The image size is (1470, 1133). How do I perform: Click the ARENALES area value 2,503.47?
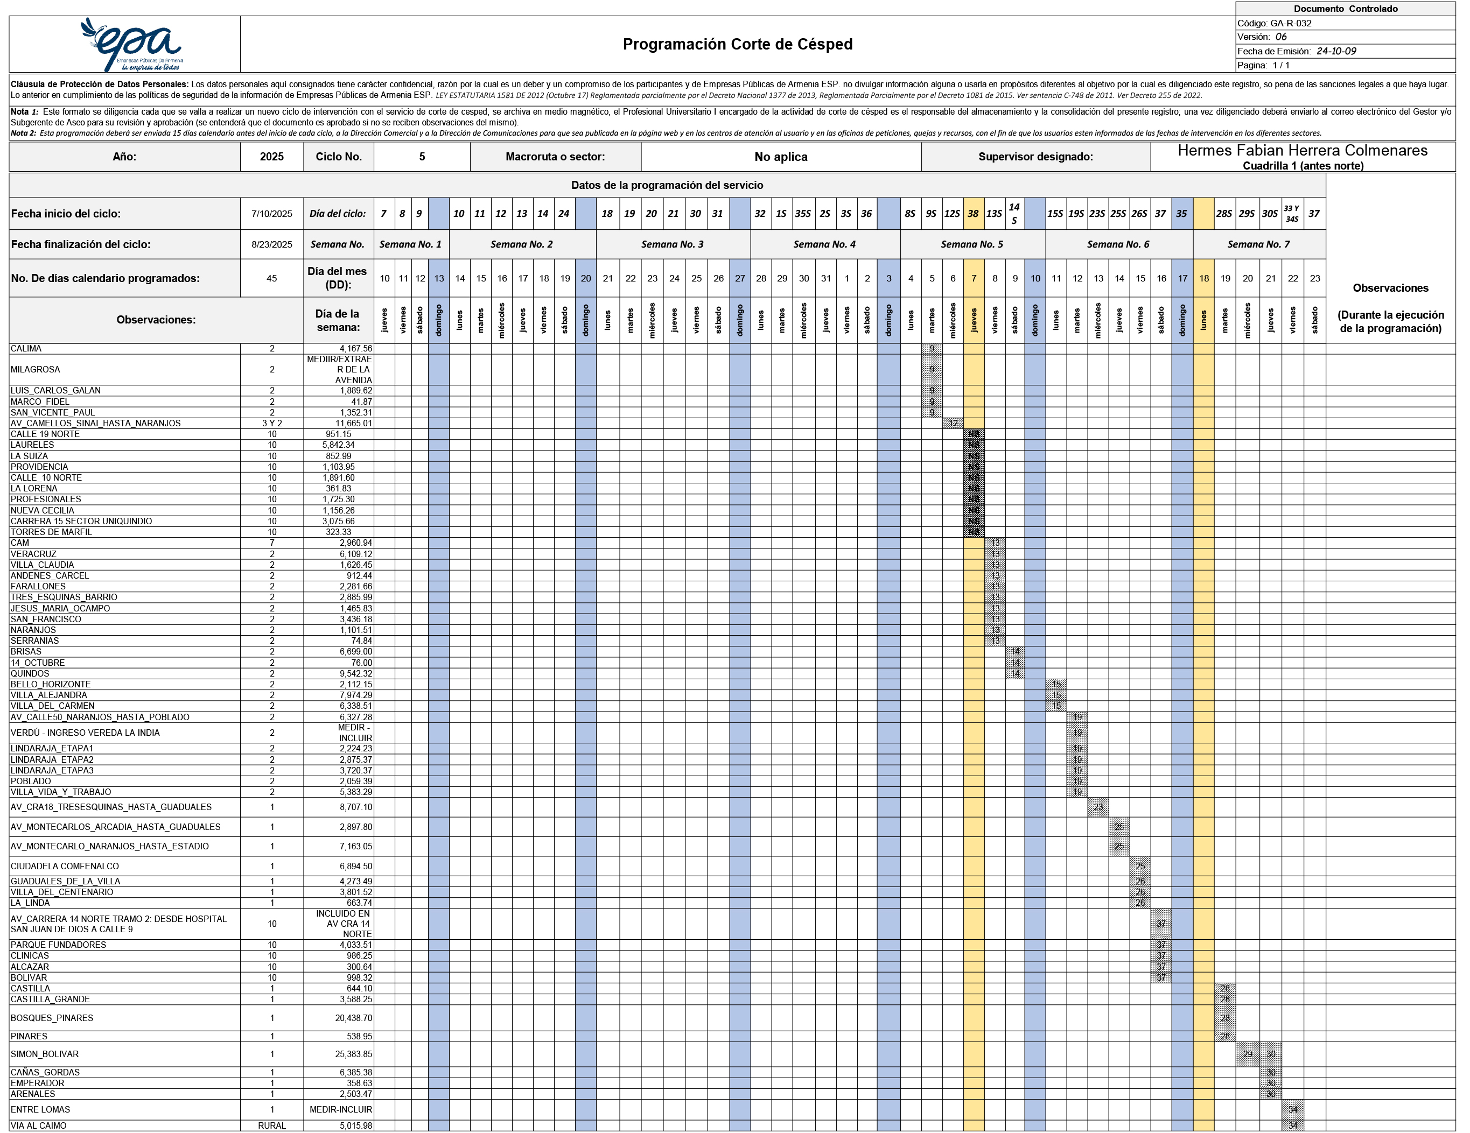[355, 1094]
